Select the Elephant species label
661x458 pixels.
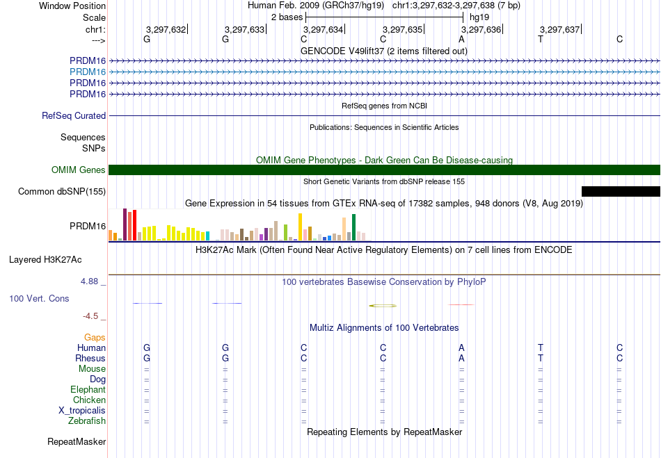click(x=88, y=389)
